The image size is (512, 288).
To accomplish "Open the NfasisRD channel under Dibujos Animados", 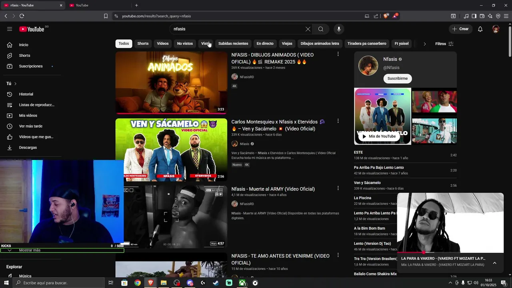I will pyautogui.click(x=247, y=77).
